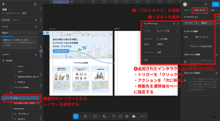Select the Pen tool
This screenshot has width=220, height=121.
[104, 116]
